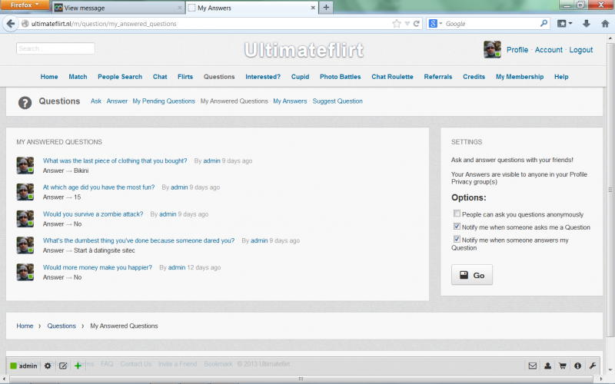
Task: Click the Profile link in header
Action: coord(517,50)
